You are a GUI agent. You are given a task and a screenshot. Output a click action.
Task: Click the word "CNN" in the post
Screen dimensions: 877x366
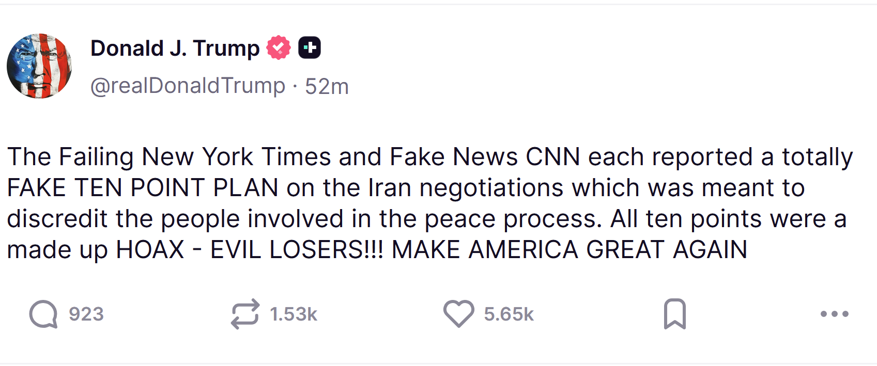552,157
